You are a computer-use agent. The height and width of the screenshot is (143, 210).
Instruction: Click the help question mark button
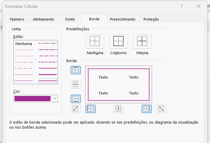[181, 6]
